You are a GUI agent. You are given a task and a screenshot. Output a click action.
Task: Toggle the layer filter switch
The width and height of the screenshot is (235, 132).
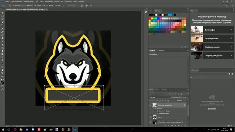click(x=188, y=93)
